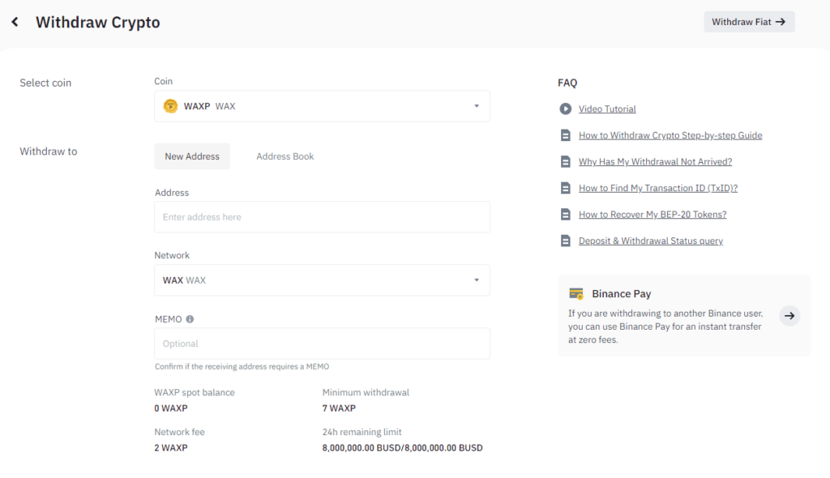Click the Binance Pay card icon

[576, 294]
